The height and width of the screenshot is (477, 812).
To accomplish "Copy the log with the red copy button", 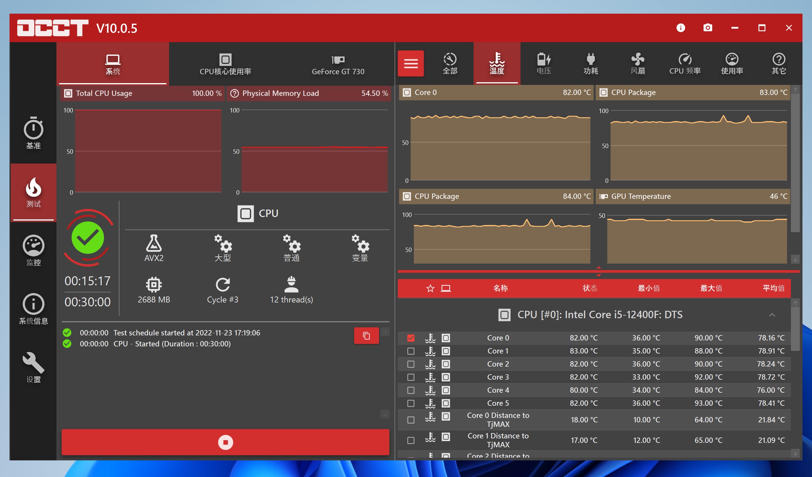I will point(366,336).
